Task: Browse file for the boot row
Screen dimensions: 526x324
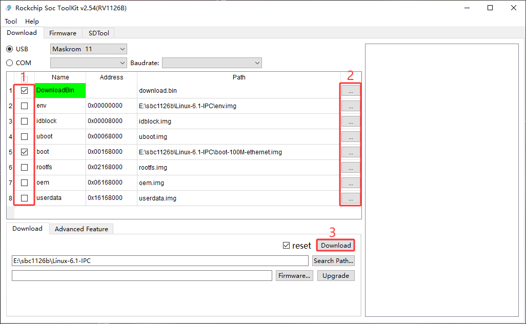Action: (x=351, y=152)
